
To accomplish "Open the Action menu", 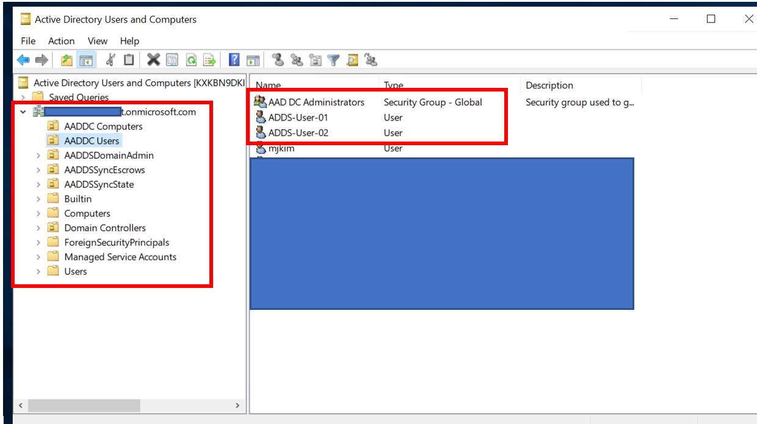I will [62, 41].
